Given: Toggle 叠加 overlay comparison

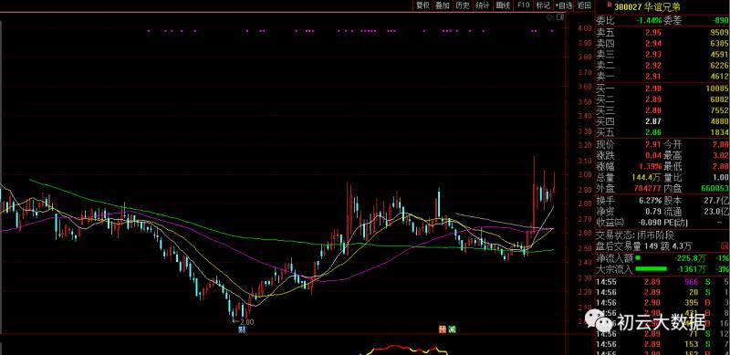Looking at the screenshot, I should [x=443, y=5].
